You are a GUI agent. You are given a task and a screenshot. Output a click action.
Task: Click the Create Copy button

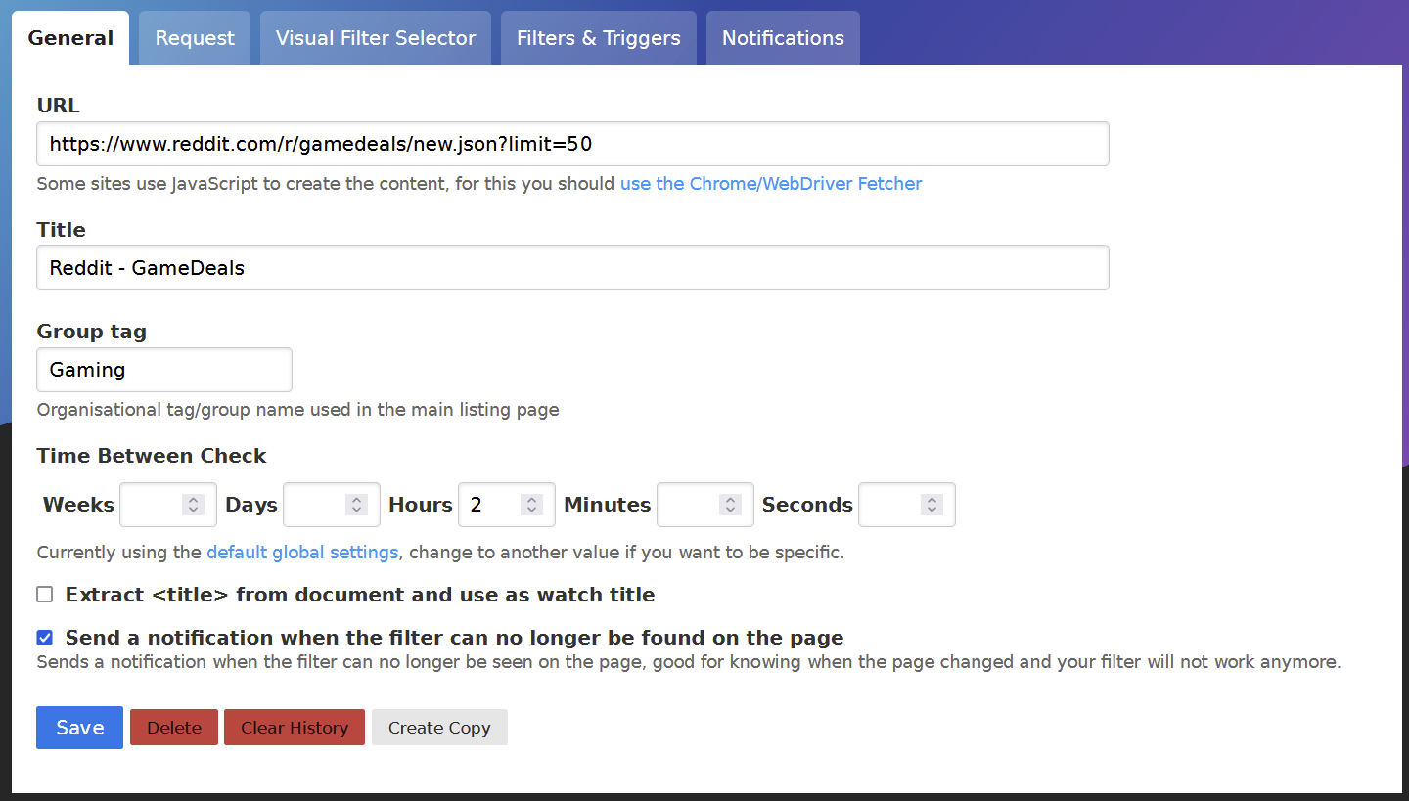(x=439, y=728)
